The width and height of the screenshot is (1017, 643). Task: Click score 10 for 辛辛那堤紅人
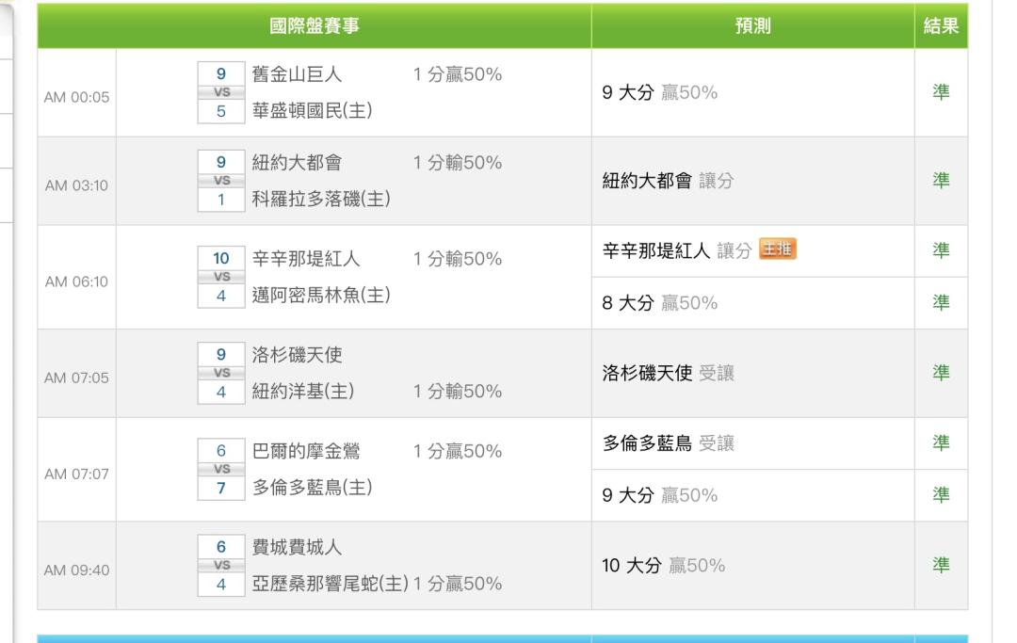[221, 258]
